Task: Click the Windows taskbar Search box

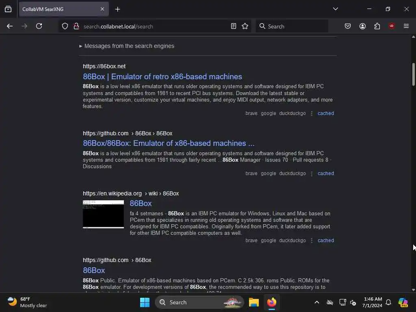Action: pyautogui.click(x=199, y=302)
